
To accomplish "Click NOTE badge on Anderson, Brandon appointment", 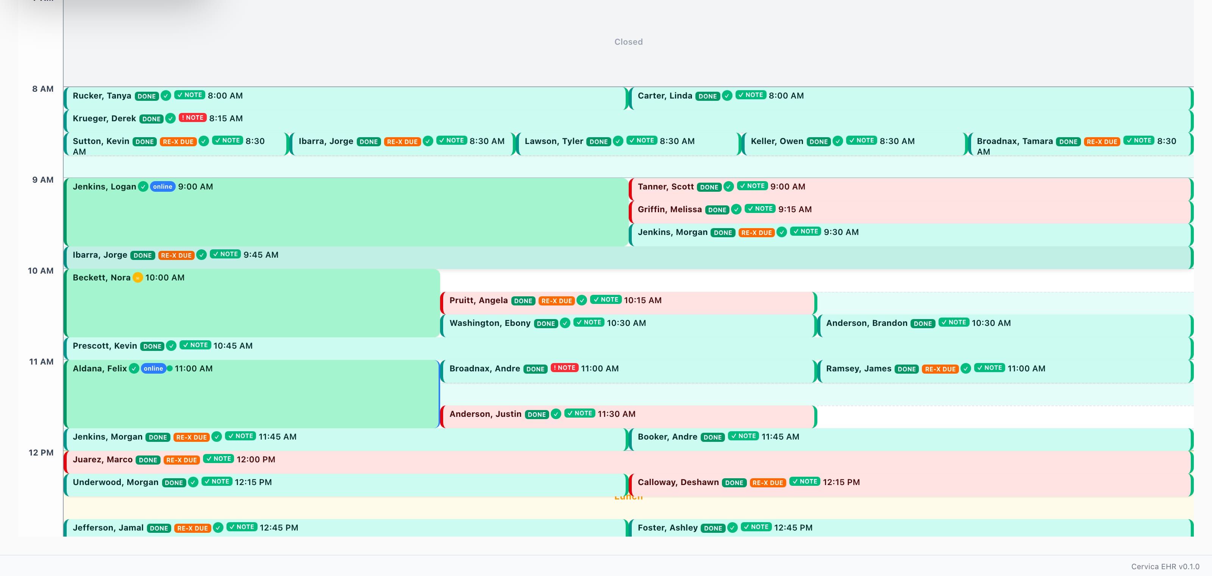I will (x=954, y=322).
